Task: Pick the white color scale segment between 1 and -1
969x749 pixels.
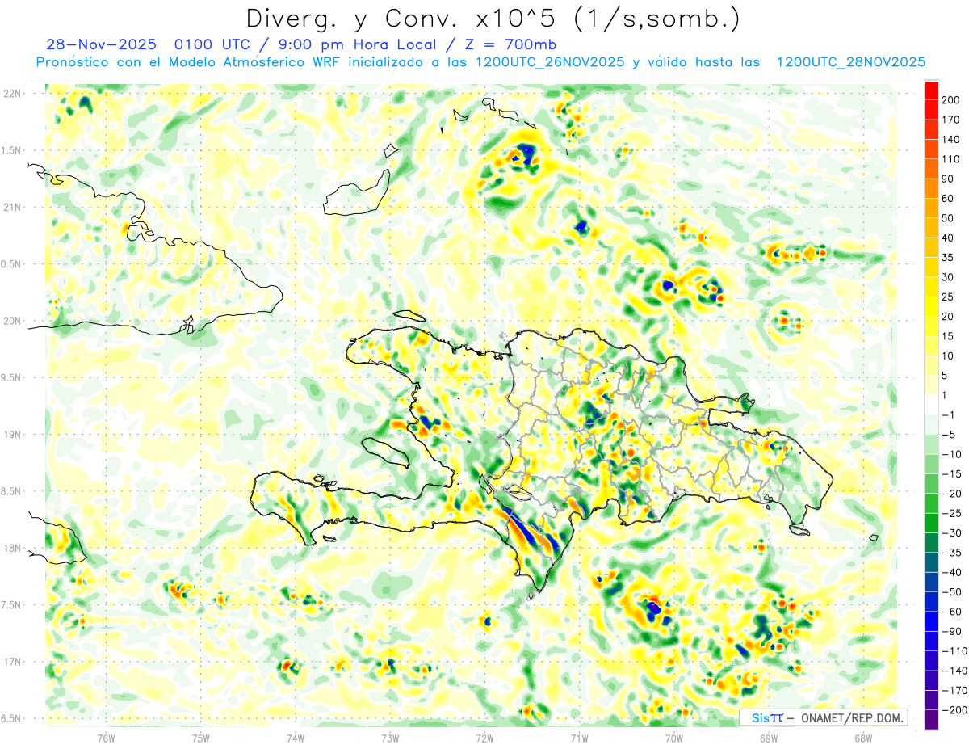Action: [x=931, y=405]
